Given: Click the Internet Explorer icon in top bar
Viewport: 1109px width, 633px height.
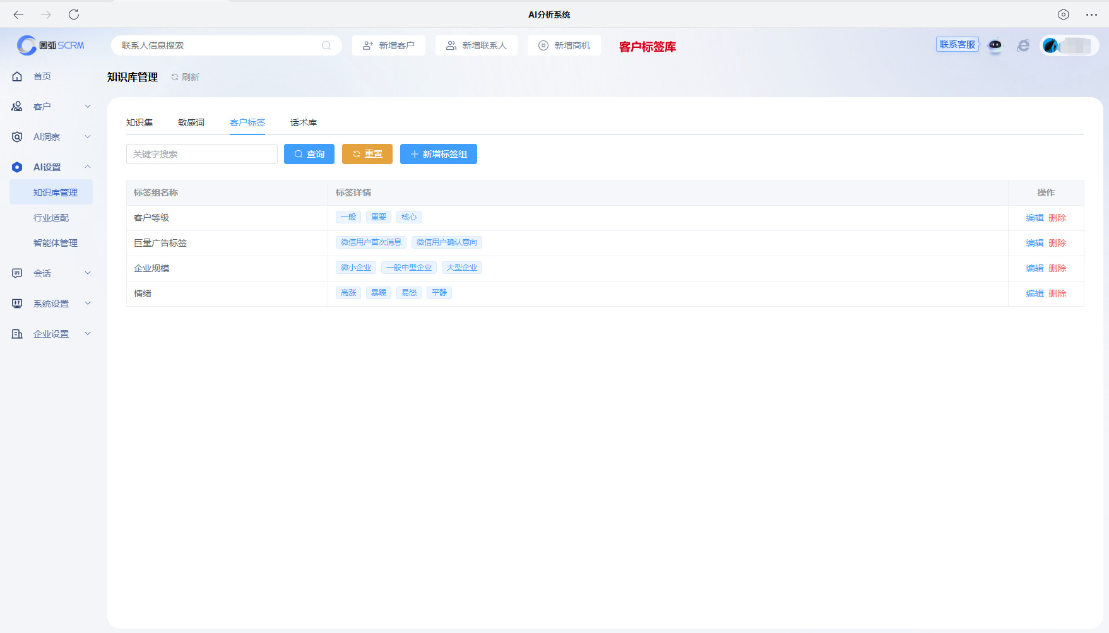Looking at the screenshot, I should point(1023,45).
